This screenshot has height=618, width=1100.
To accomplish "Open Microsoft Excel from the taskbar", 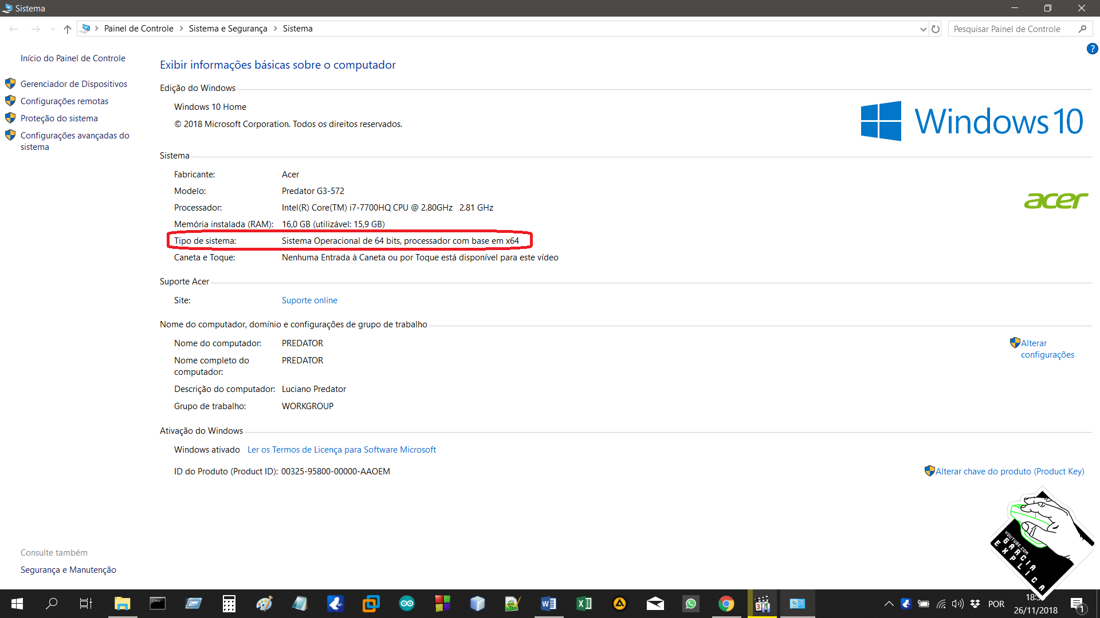I will [x=584, y=603].
